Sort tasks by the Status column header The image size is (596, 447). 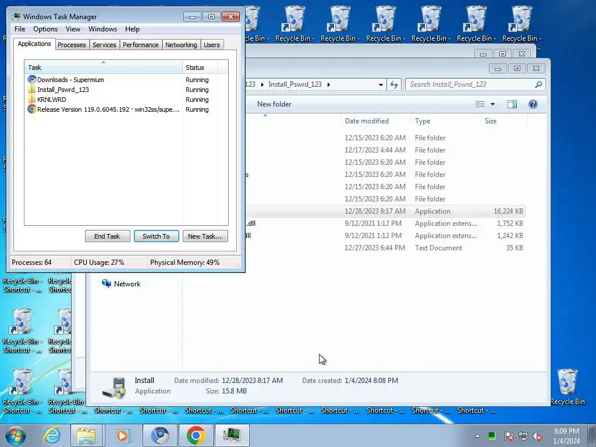(x=200, y=68)
